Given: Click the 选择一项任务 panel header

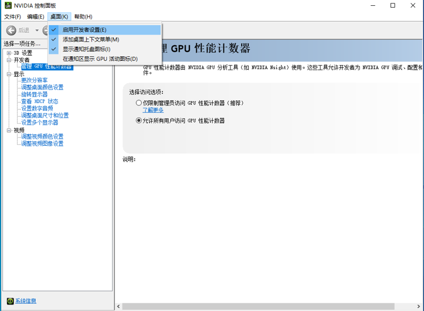Looking at the screenshot, I should tap(22, 43).
